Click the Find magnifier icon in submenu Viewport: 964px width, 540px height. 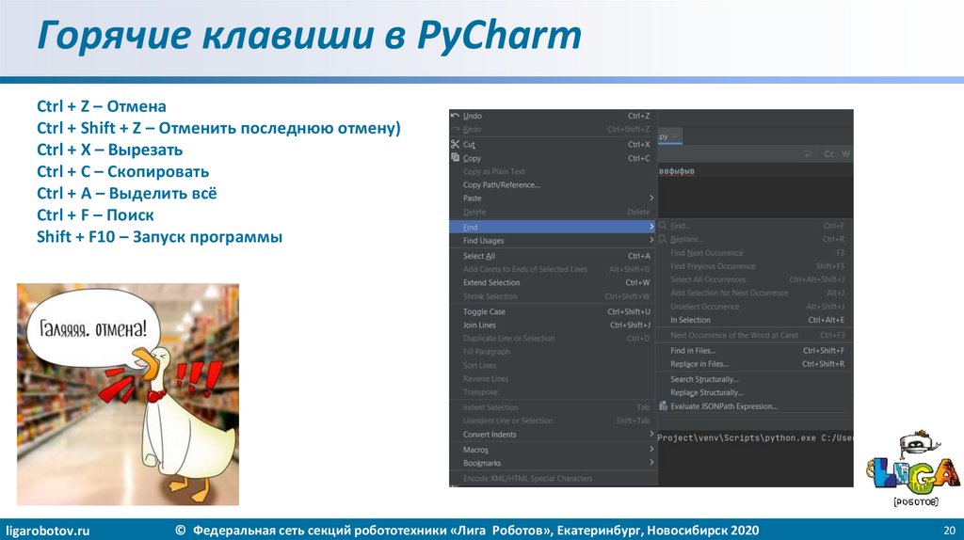click(663, 226)
